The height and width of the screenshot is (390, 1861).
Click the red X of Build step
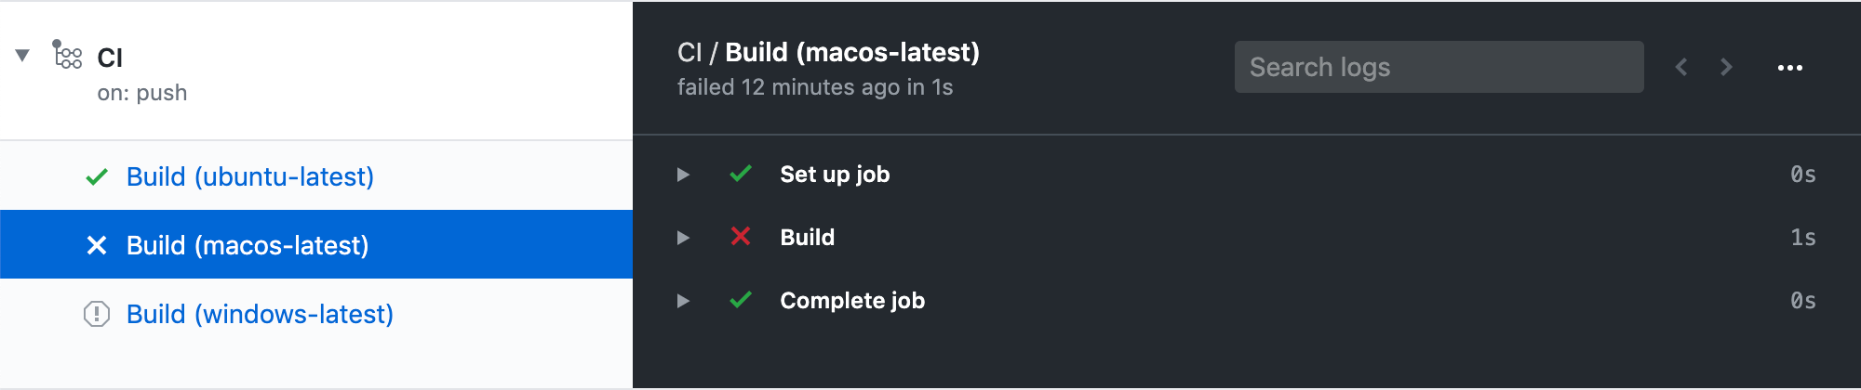tap(741, 237)
